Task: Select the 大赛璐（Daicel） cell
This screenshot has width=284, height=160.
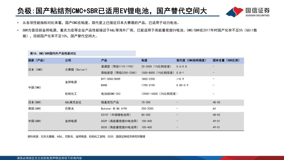Action: (x=76, y=70)
